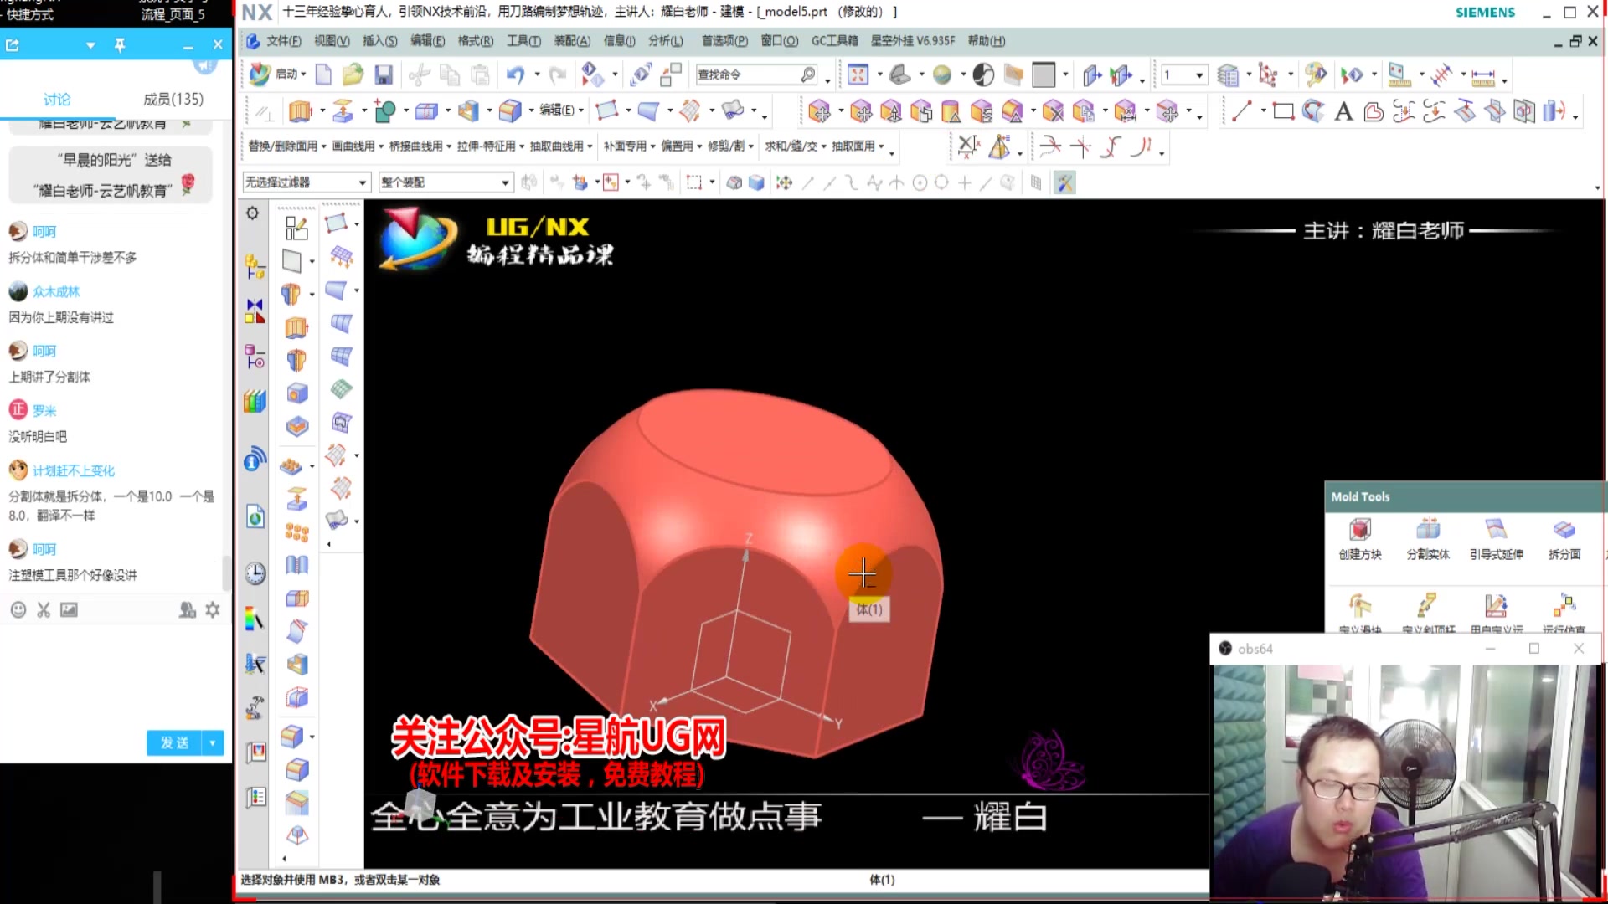
Task: Open the 无选择过滤器 dropdown
Action: click(306, 182)
